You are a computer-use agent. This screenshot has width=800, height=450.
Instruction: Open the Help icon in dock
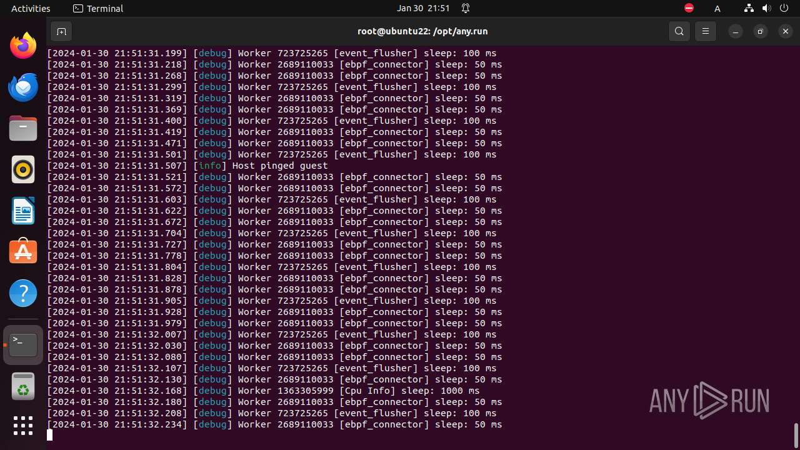click(x=23, y=293)
